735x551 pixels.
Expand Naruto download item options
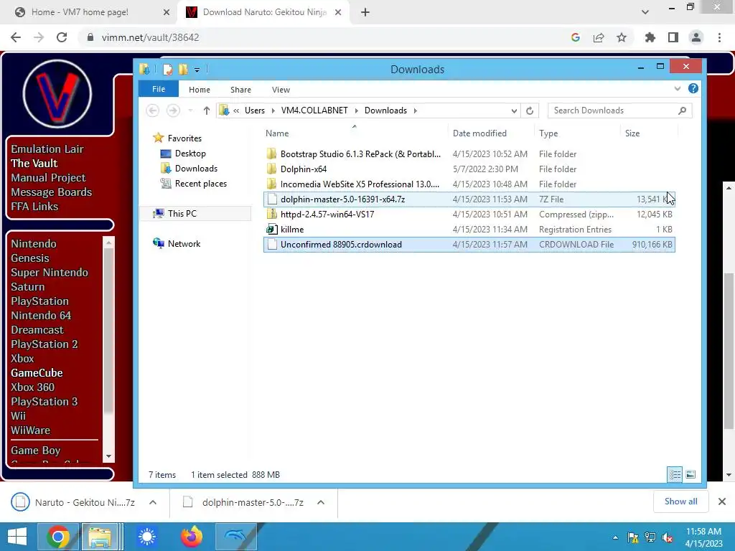click(x=153, y=502)
